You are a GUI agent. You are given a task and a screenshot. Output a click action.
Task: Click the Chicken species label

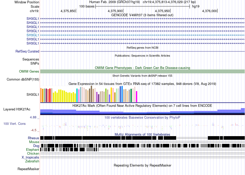click(33, 153)
